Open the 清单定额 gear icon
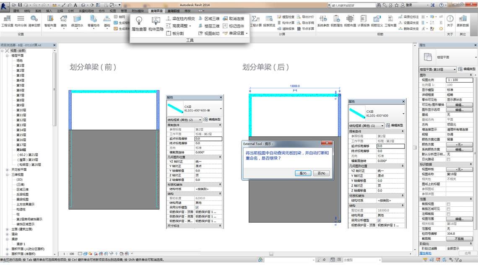Screen dimensions: 478x265 pyautogui.click(x=34, y=19)
